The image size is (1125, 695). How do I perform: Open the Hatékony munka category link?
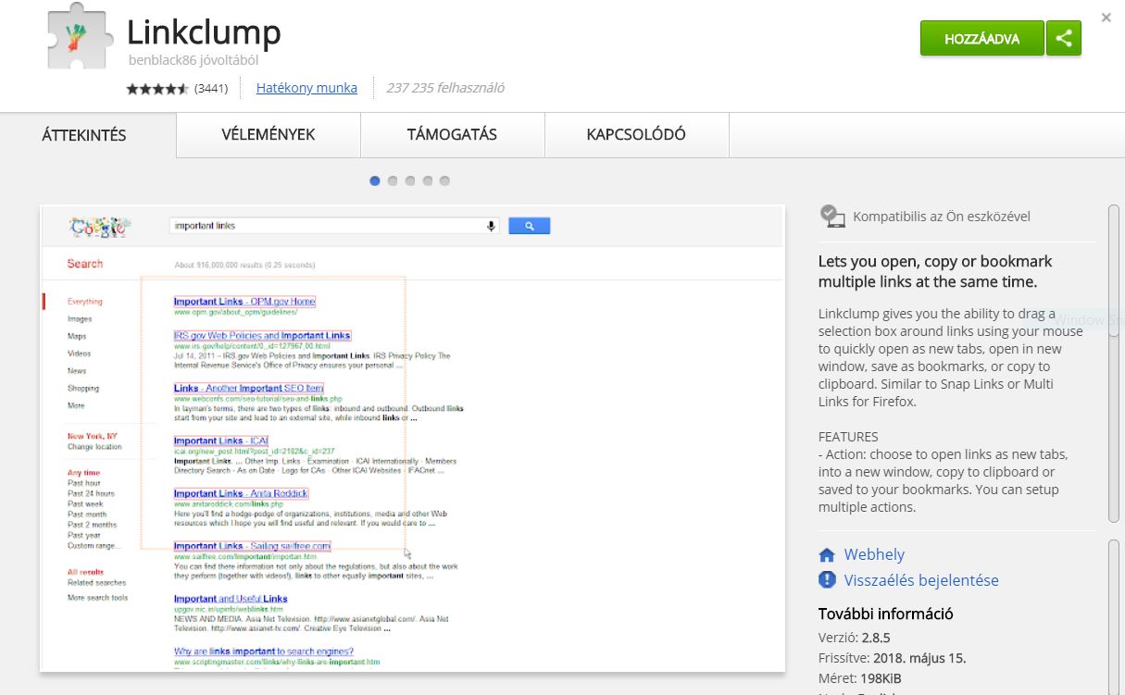[306, 88]
